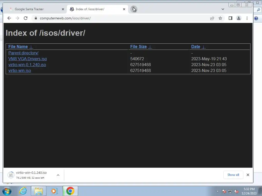Click the 540672 file size value

point(137,59)
